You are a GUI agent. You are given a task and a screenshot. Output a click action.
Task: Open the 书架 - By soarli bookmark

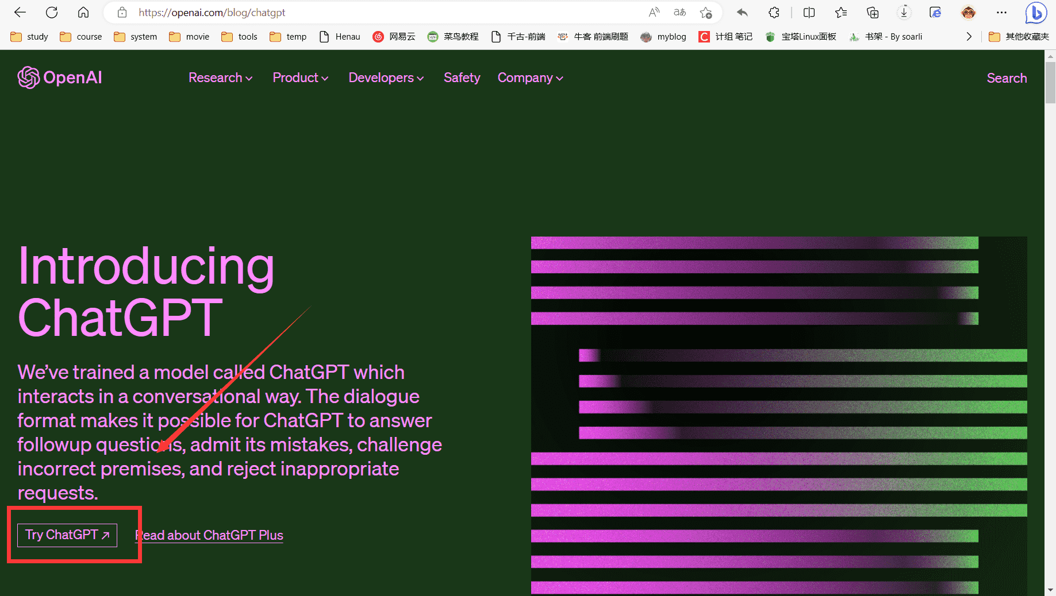(886, 37)
